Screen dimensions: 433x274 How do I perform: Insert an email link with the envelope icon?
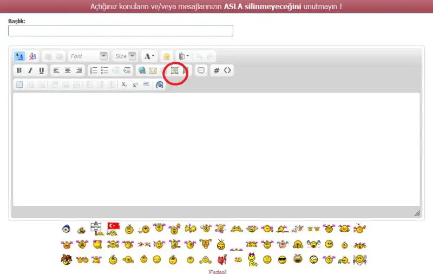[x=153, y=70]
